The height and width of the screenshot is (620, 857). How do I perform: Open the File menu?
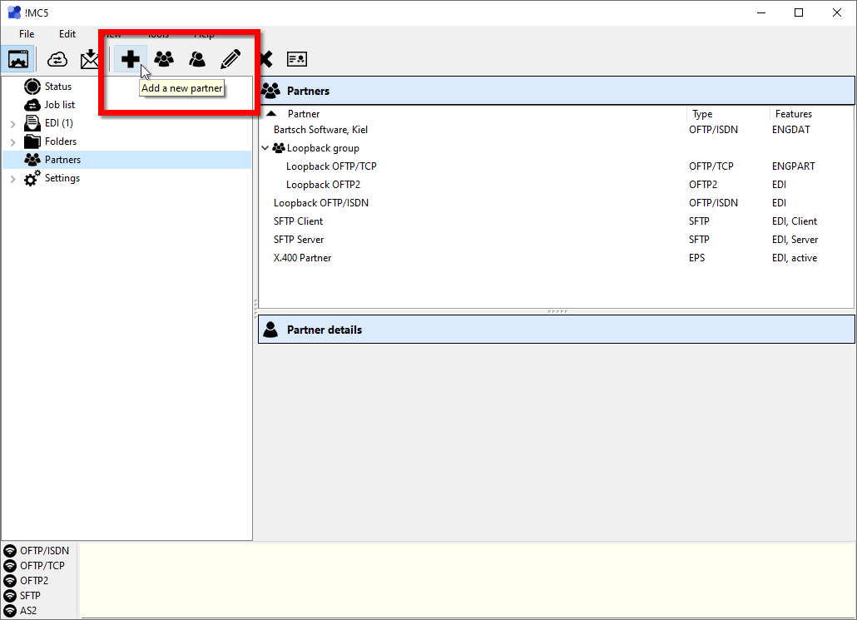pyautogui.click(x=26, y=33)
